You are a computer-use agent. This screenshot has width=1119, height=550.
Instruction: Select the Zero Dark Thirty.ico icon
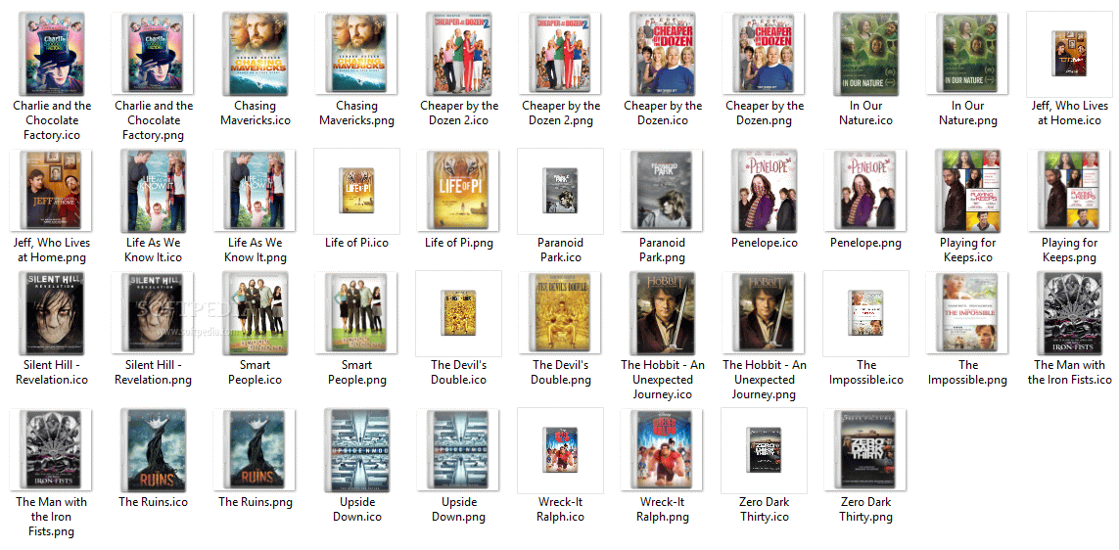tap(763, 449)
